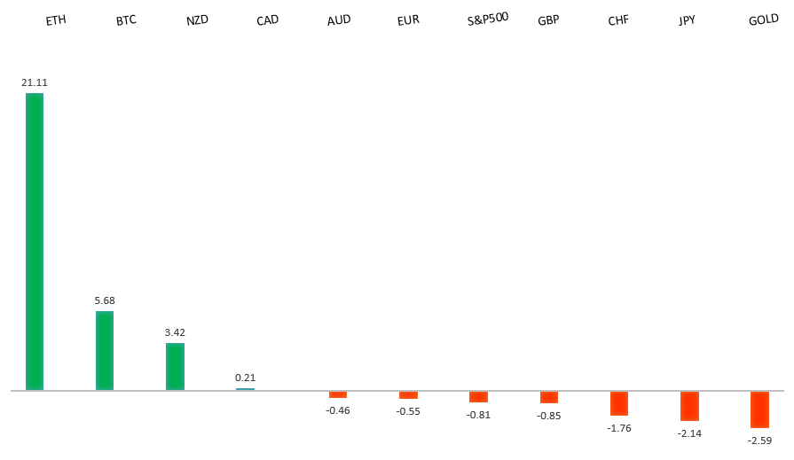Select the S&P500 category label
The image size is (794, 460).
pyautogui.click(x=488, y=19)
